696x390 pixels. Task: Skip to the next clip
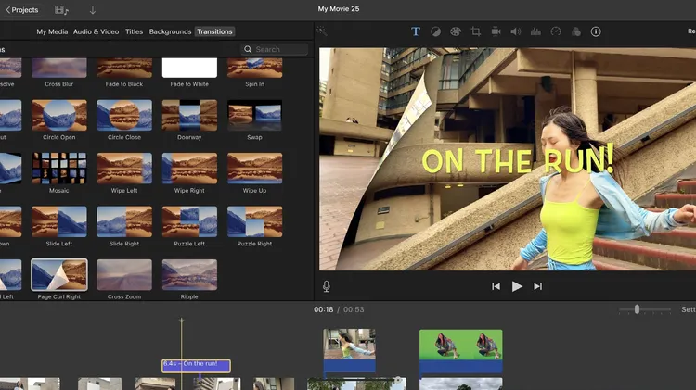[537, 286]
